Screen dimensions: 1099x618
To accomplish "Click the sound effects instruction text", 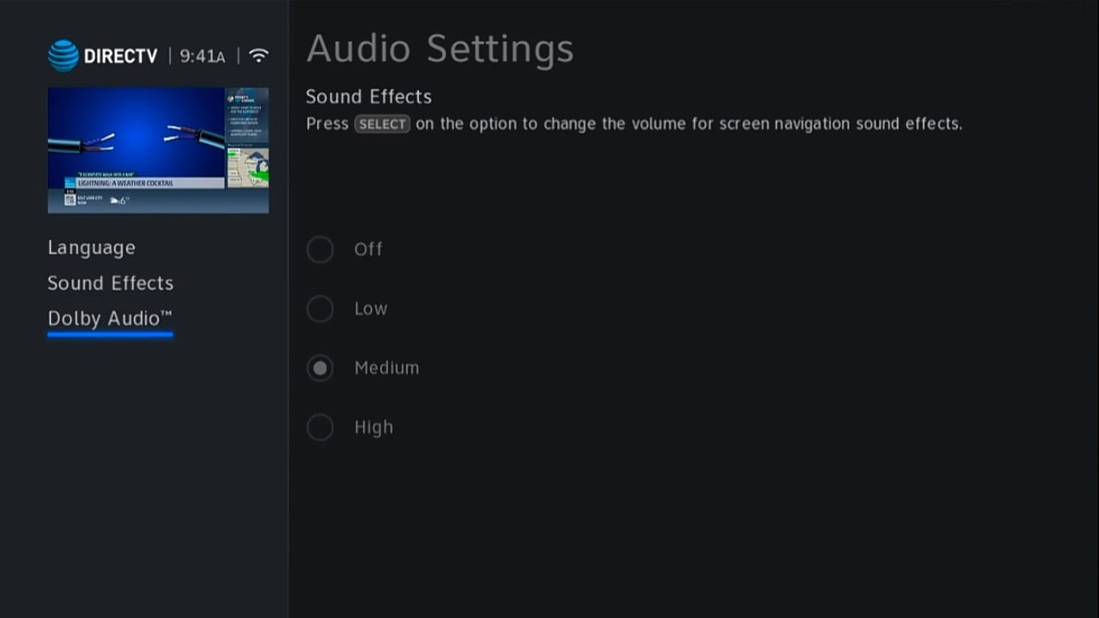I will pos(634,124).
